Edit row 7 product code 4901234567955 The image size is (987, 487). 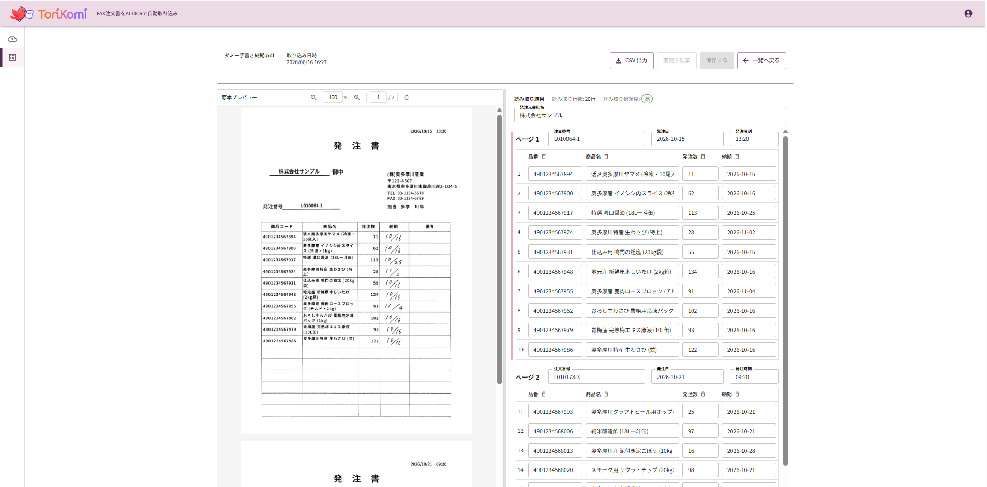click(x=555, y=291)
